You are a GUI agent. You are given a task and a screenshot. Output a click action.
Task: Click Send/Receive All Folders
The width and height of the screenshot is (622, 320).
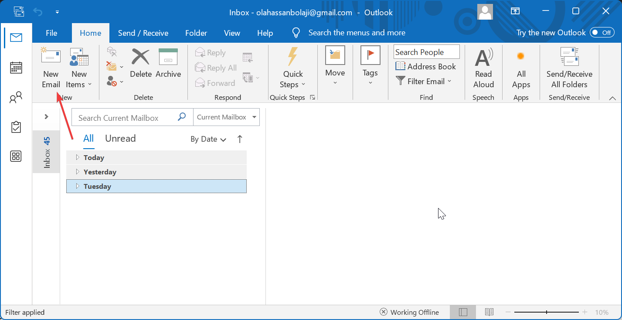(569, 68)
